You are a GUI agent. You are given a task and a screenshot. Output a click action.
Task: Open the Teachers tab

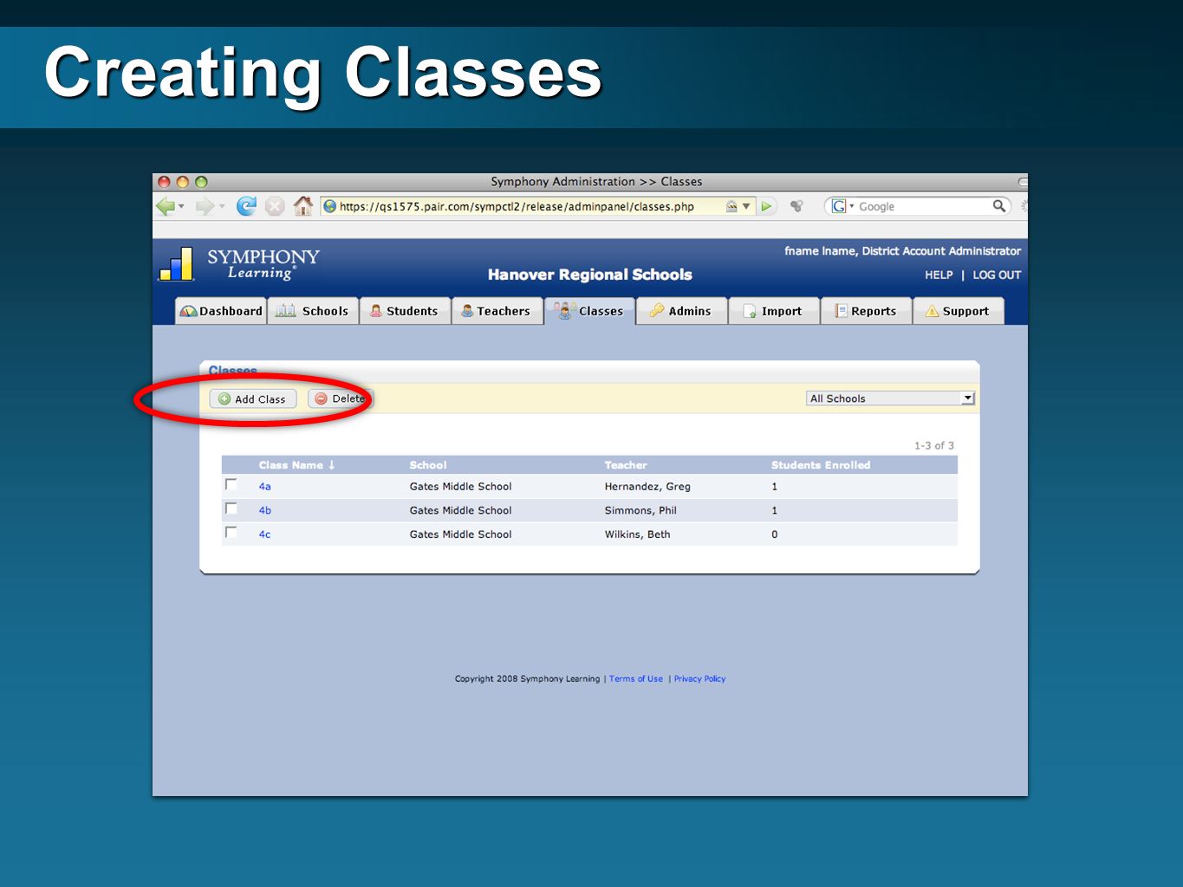[497, 311]
